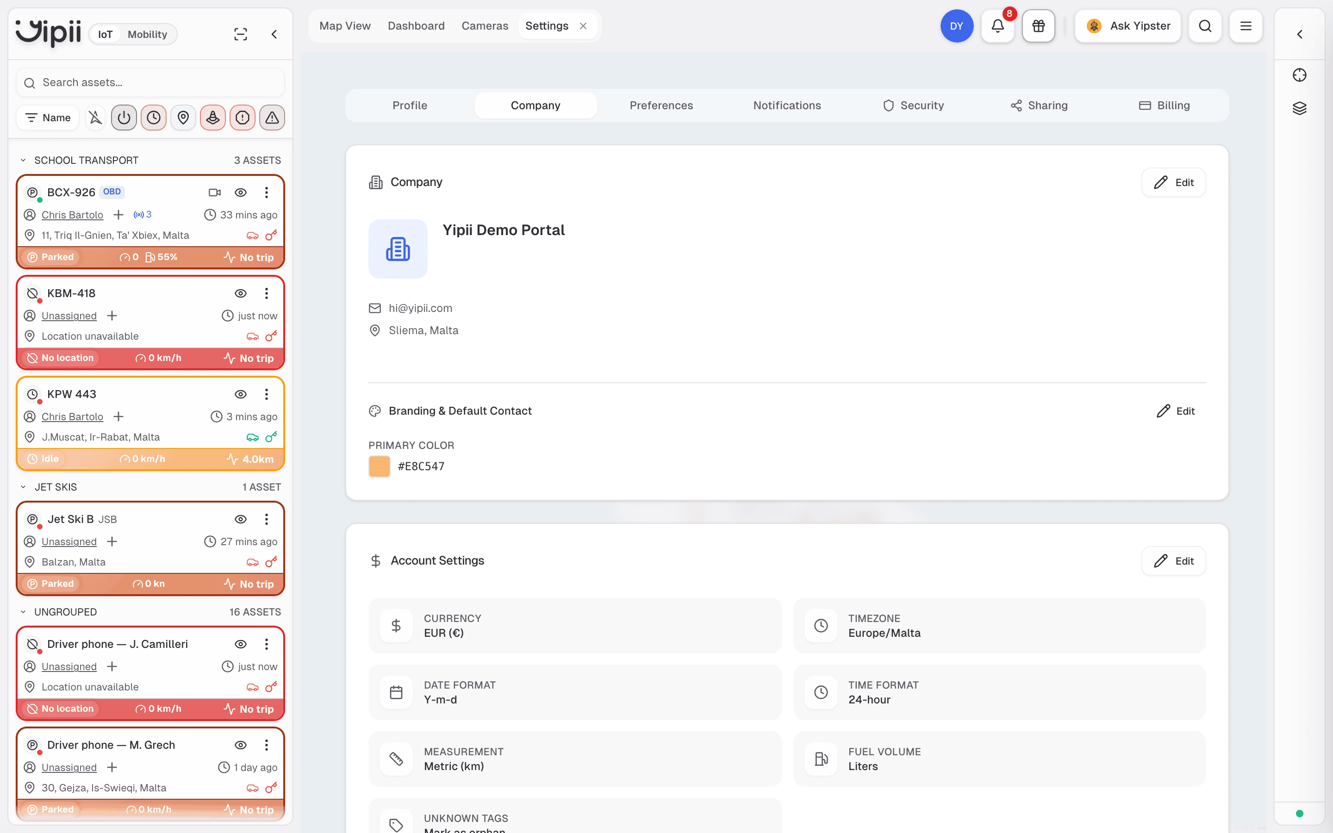Viewport: 1333px width, 833px height.
Task: Edit the Account Settings
Action: click(1173, 561)
